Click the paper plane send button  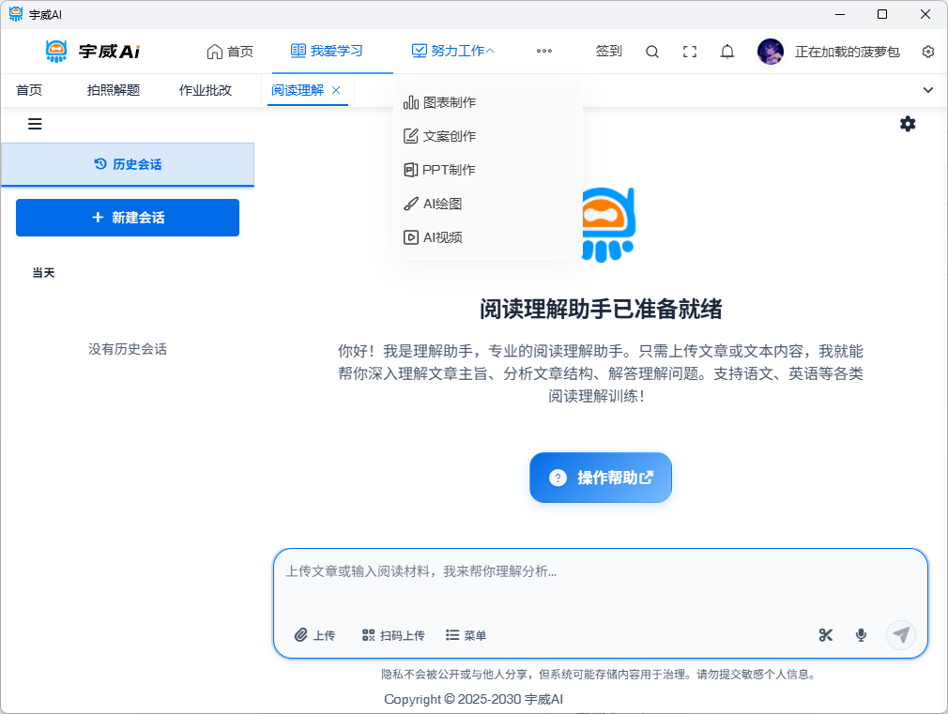coord(901,635)
